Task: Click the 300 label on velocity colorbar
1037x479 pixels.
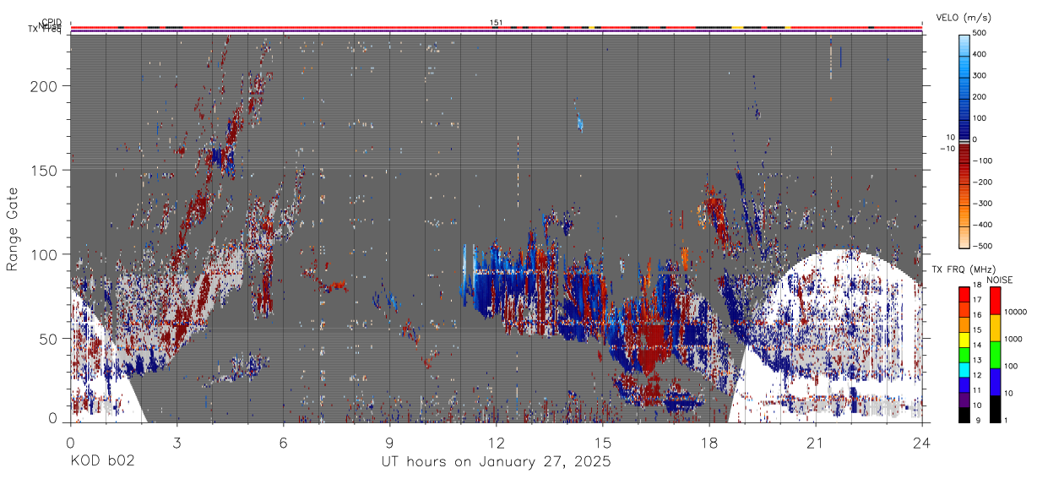Action: 980,75
